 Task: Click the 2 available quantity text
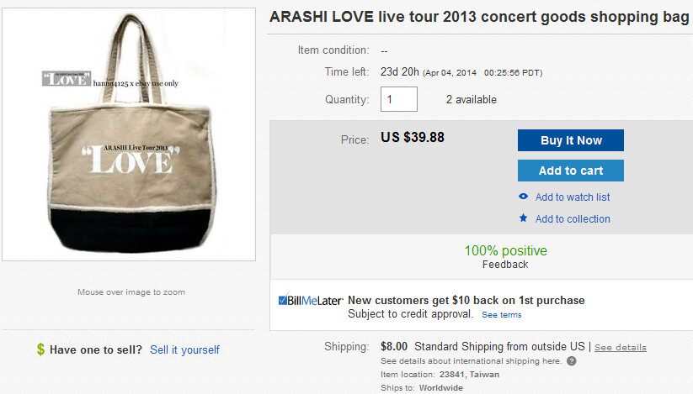(x=472, y=100)
